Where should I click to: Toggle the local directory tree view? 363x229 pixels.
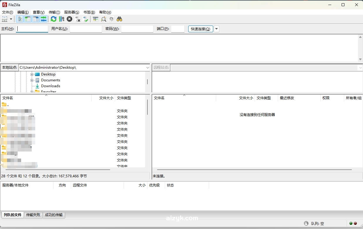pos(28,19)
